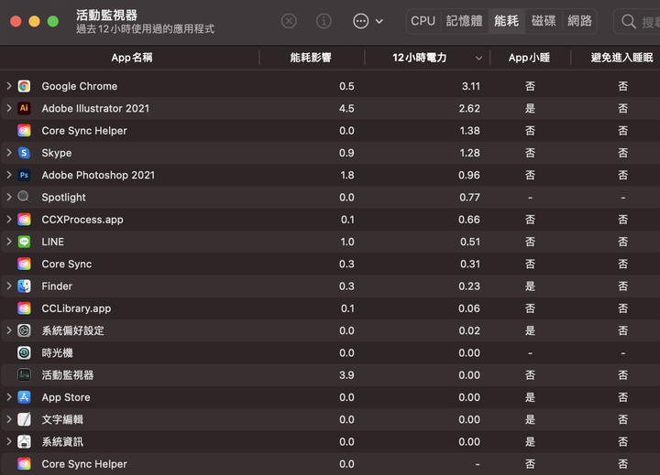
Task: Expand the Adobe Photoshop 2021 row
Action: pos(9,175)
